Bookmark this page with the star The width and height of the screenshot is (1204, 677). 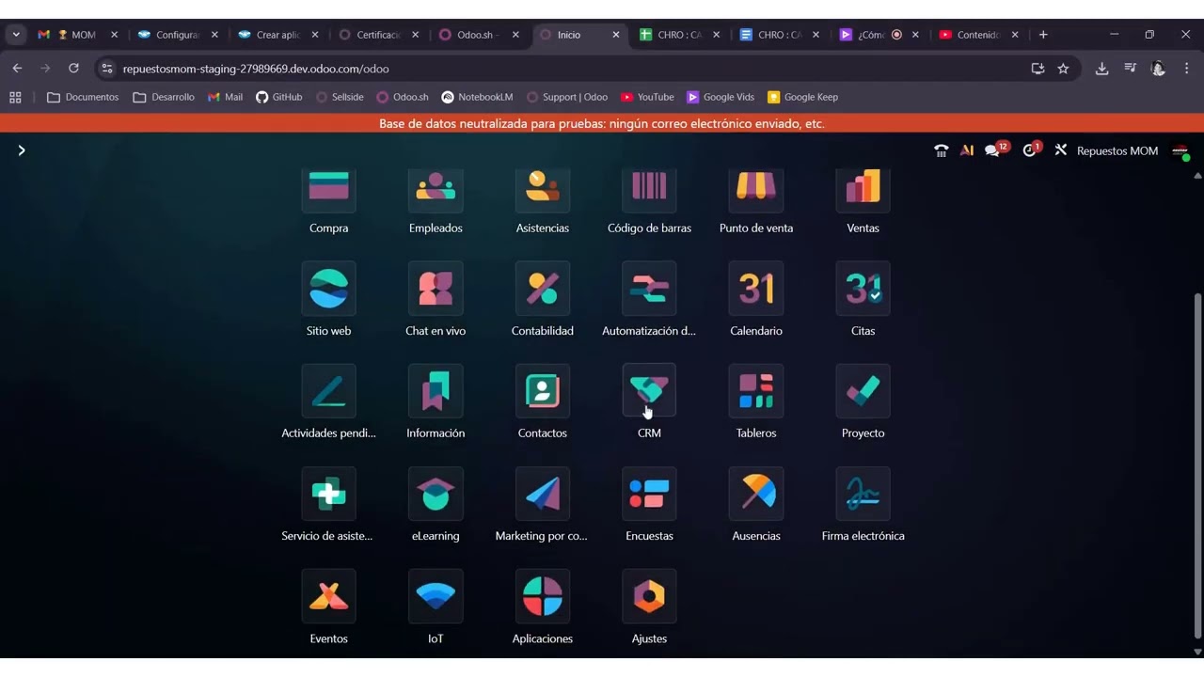tap(1063, 69)
